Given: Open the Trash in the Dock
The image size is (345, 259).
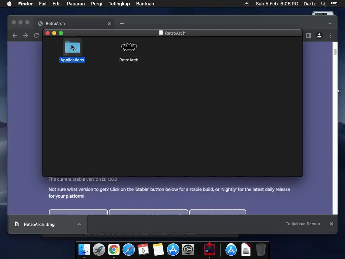Looking at the screenshot, I should tap(261, 250).
